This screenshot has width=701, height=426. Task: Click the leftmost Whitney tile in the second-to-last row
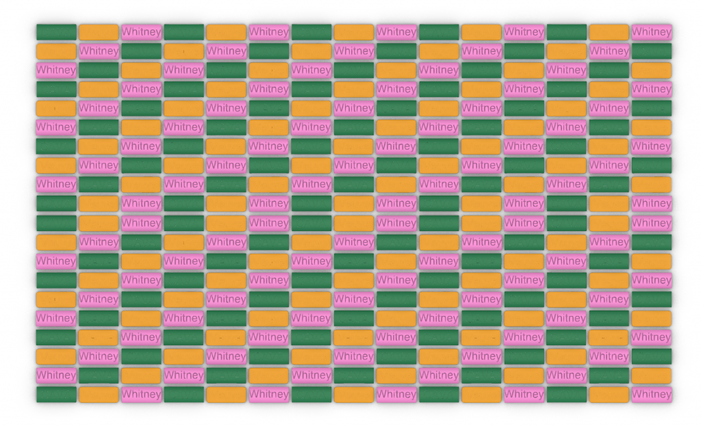tap(56, 375)
